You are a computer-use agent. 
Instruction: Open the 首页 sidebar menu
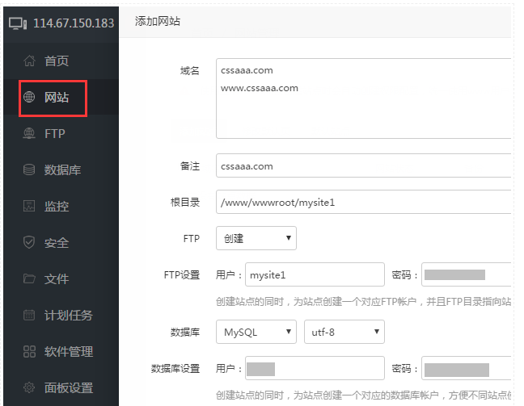[61, 61]
